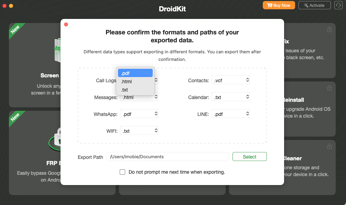Enable Do not prompt me next time checkbox
The height and width of the screenshot is (205, 346).
(x=122, y=172)
